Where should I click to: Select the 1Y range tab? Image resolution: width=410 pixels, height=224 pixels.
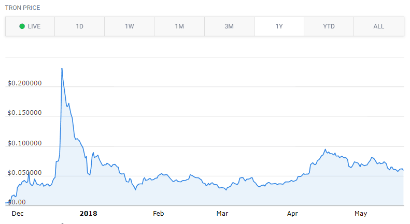click(279, 26)
